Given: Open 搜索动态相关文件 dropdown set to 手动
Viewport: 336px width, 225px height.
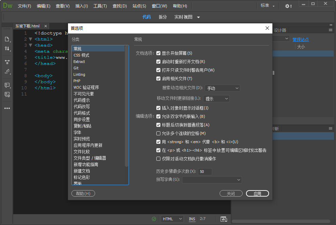Looking at the screenshot, I should point(222,88).
